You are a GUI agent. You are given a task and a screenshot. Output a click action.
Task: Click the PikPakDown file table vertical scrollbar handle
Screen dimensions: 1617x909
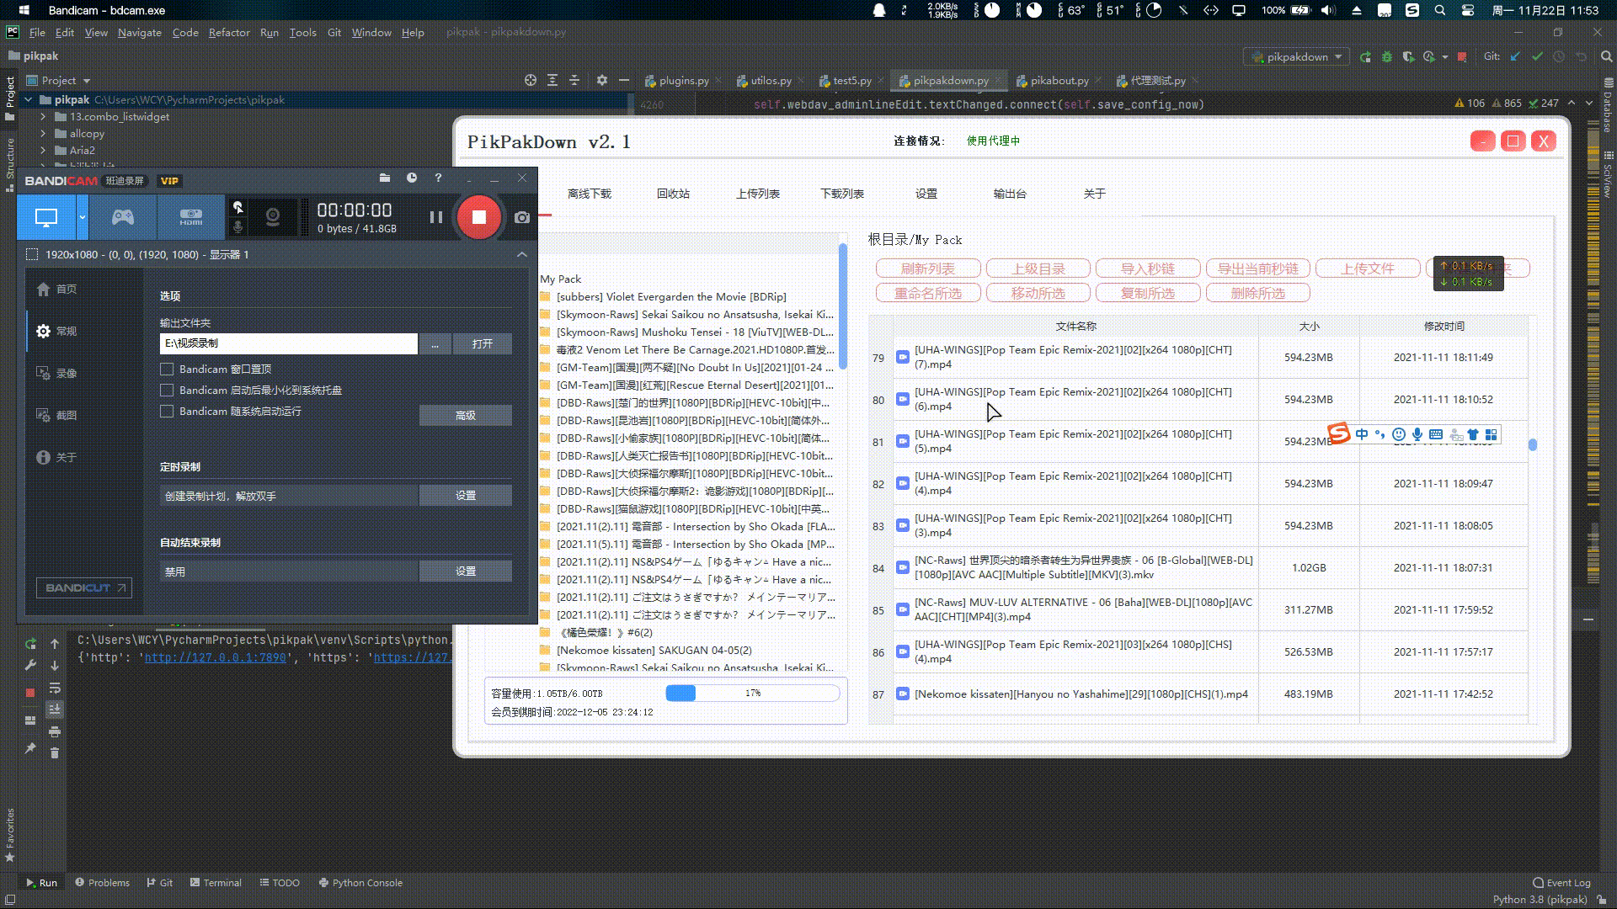tap(1533, 444)
